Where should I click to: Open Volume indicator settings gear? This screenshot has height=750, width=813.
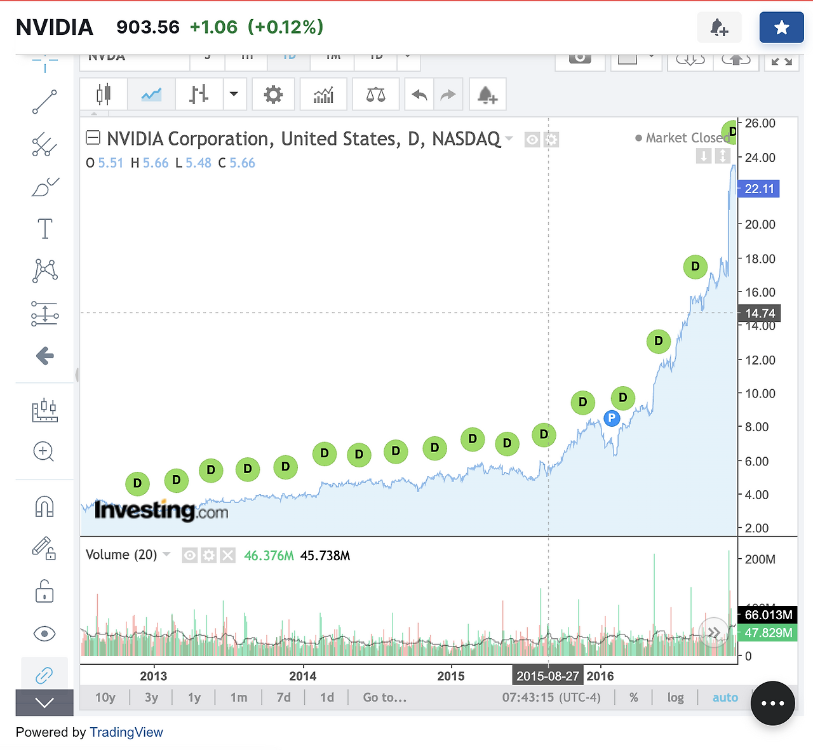208,556
